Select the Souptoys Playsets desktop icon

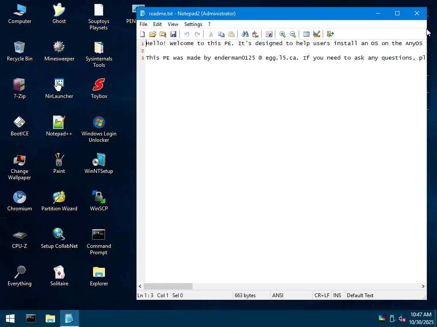pos(99,17)
